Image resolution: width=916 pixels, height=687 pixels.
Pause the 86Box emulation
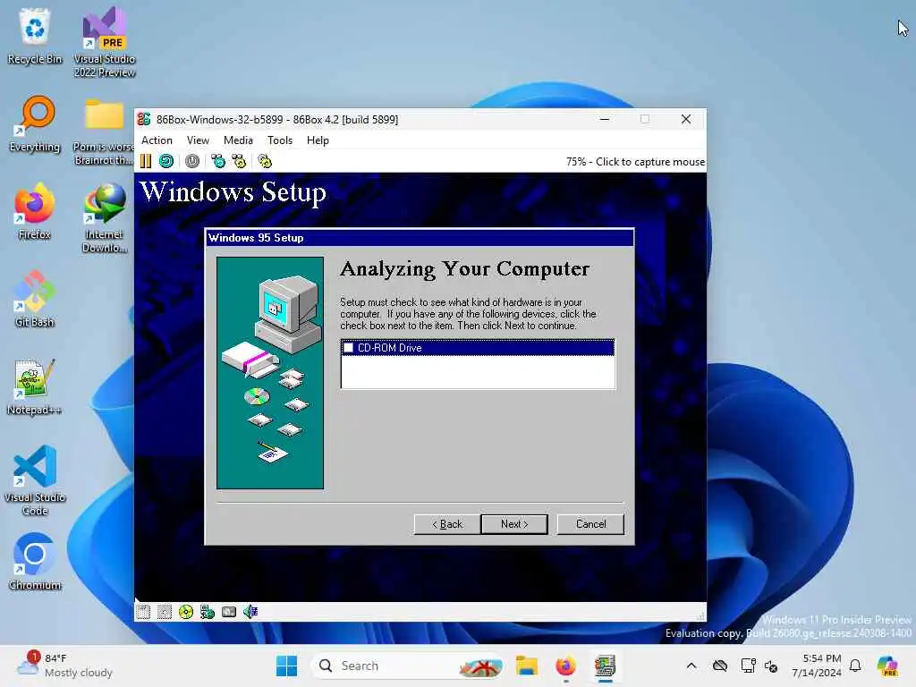pyautogui.click(x=146, y=161)
